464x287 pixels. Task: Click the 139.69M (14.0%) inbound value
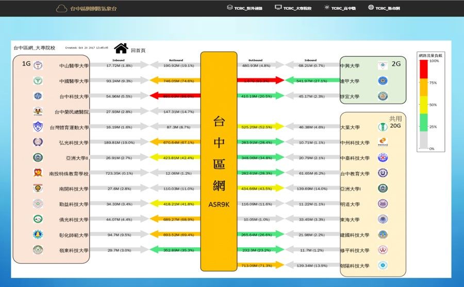(312, 189)
